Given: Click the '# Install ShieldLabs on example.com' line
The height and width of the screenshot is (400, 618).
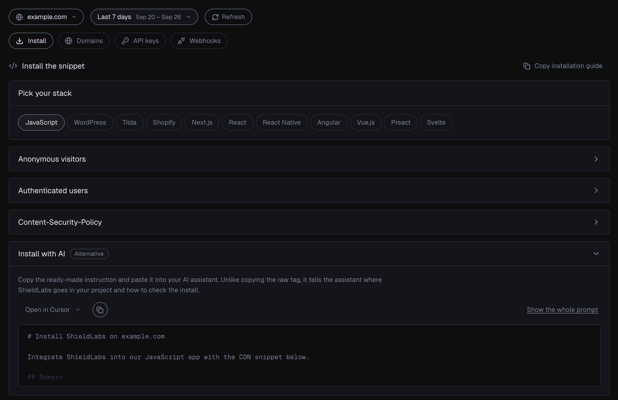Looking at the screenshot, I should (x=96, y=336).
